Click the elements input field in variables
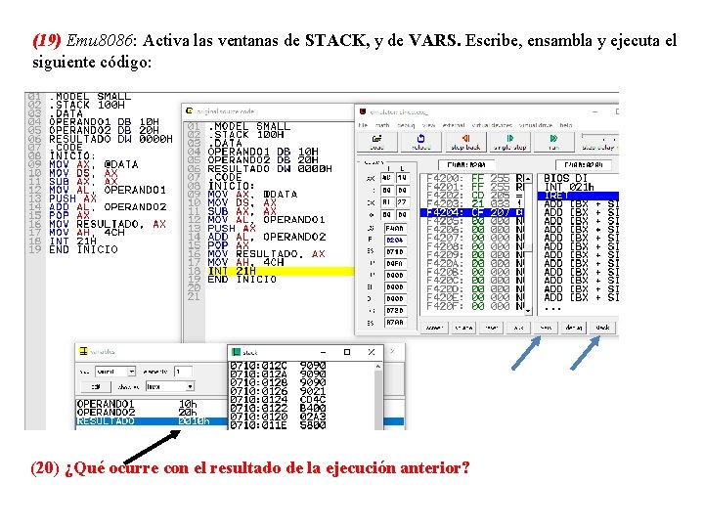This screenshot has height=528, width=704. coord(184,372)
